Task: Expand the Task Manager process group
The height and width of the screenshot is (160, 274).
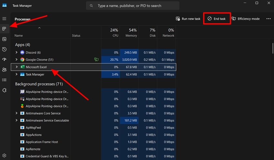Action: coord(16,74)
